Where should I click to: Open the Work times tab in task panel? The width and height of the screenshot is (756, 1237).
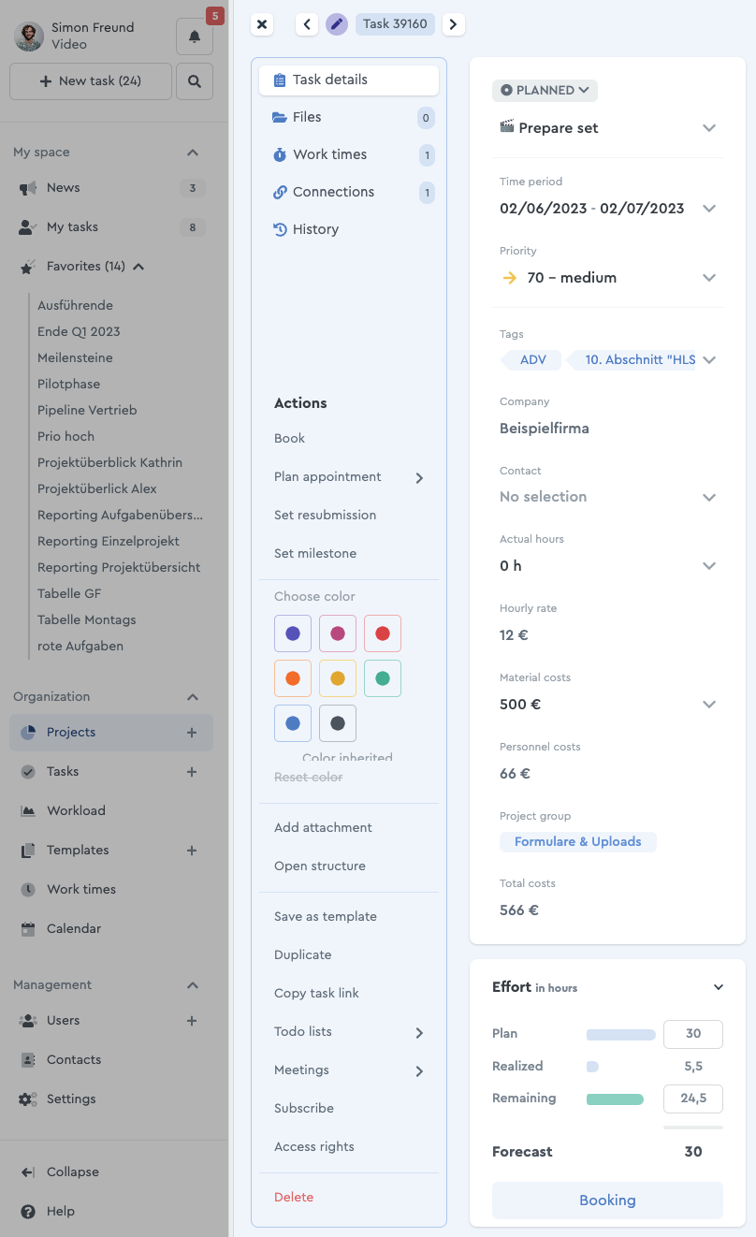pyautogui.click(x=349, y=154)
